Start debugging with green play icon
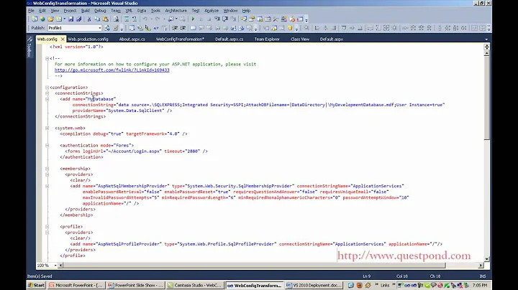The height and width of the screenshot is (290, 518). 193,19
